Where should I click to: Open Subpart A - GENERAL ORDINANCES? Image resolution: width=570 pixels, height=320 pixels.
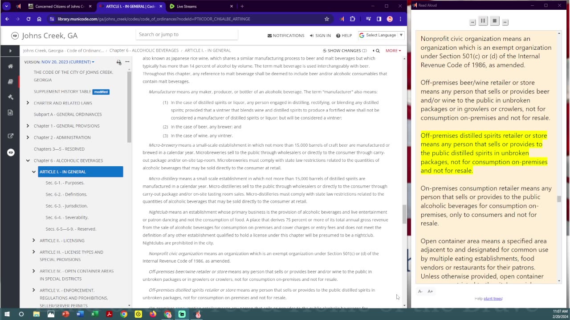click(68, 114)
